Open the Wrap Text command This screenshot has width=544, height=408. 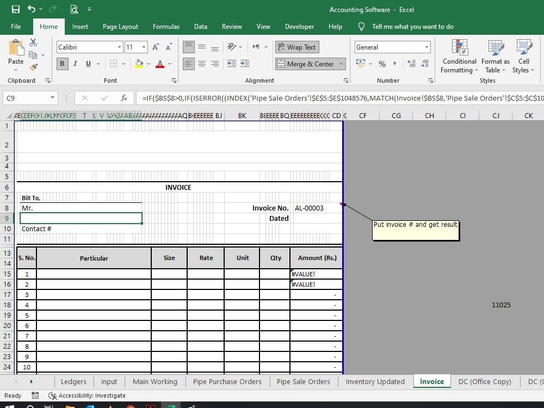coord(297,47)
